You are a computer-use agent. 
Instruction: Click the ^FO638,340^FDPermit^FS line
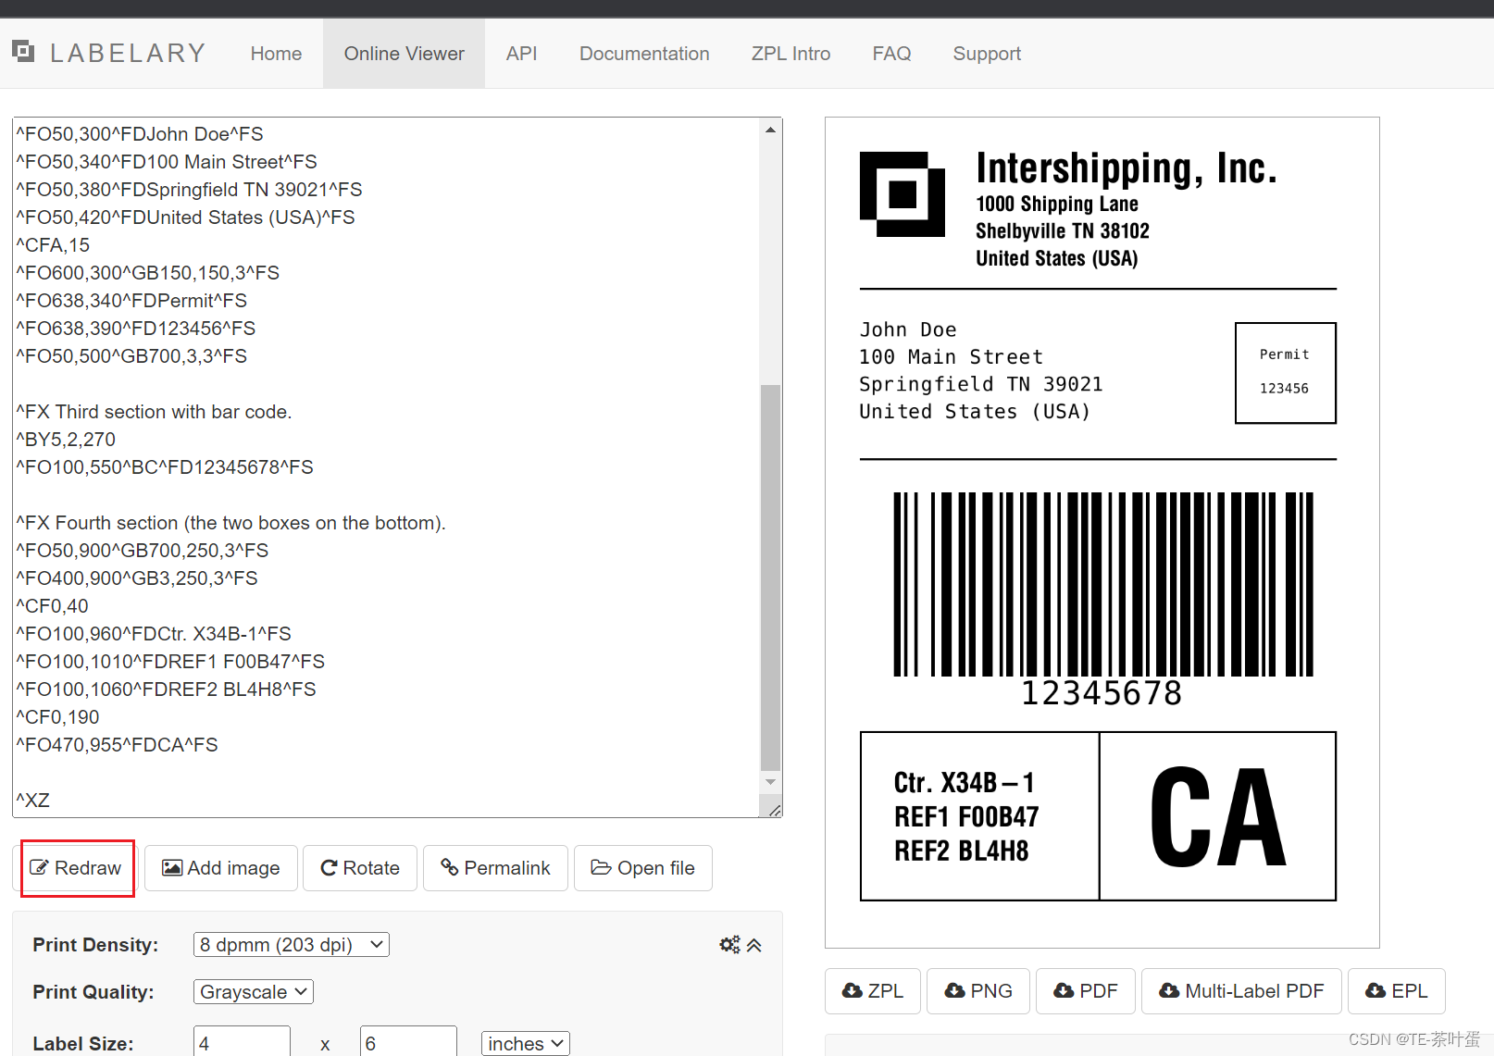tap(131, 301)
